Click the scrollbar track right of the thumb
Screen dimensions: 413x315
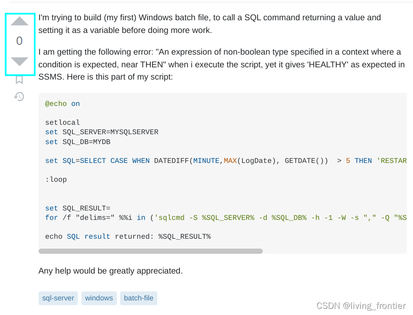[x=334, y=251]
